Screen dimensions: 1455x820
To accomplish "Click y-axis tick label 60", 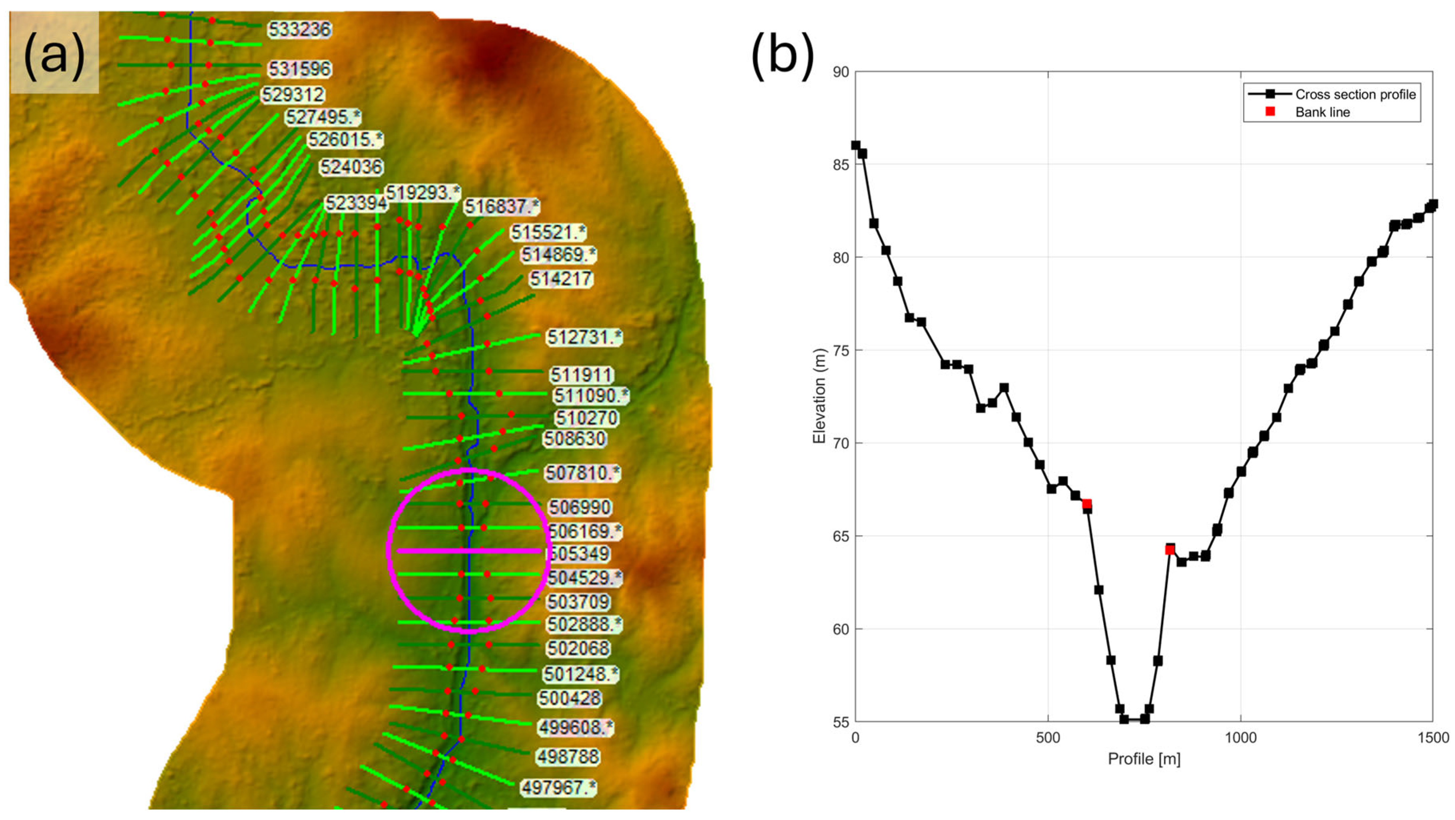I will click(841, 629).
